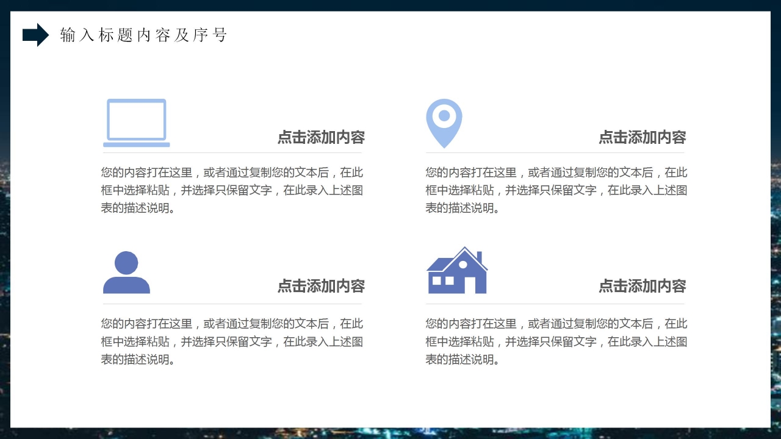Click the slide title 输入标题内容及序号
Viewport: 781px width, 439px height.
point(143,35)
